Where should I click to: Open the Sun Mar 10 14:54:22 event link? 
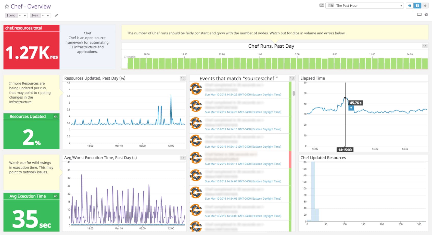click(x=242, y=94)
